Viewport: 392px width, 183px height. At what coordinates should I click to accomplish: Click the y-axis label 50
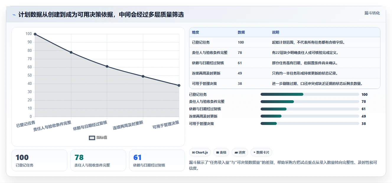30,75
